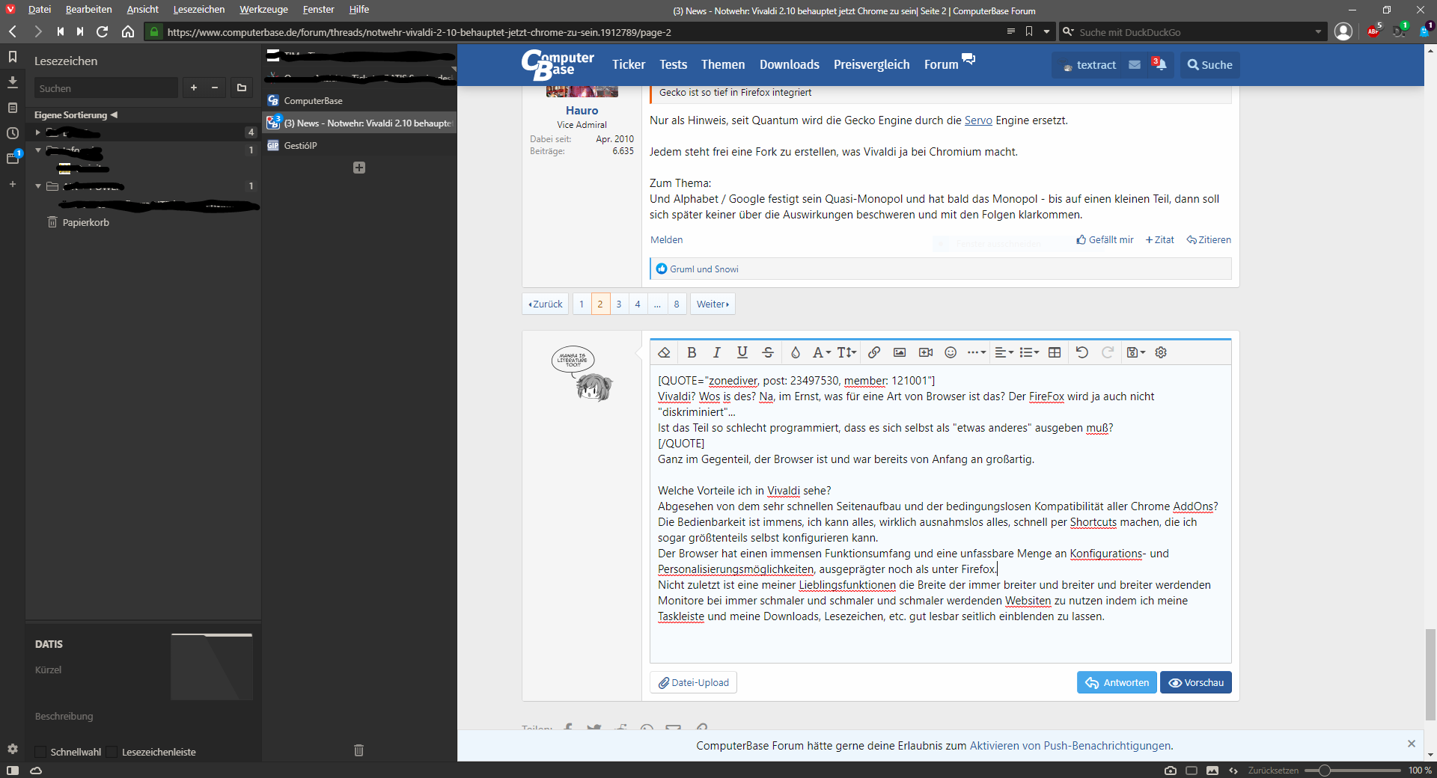Click the eraser remove-formatting icon
This screenshot has width=1437, height=778.
(664, 352)
